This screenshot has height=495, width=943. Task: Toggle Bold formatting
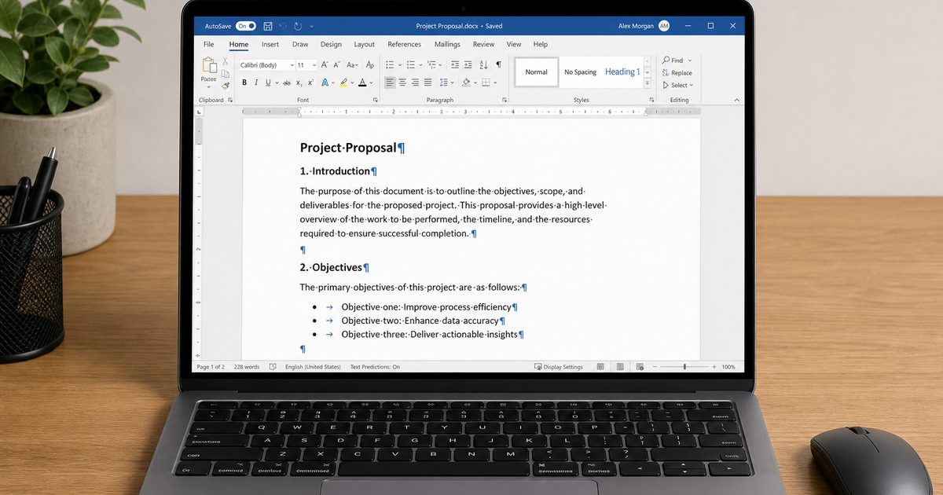pos(244,82)
